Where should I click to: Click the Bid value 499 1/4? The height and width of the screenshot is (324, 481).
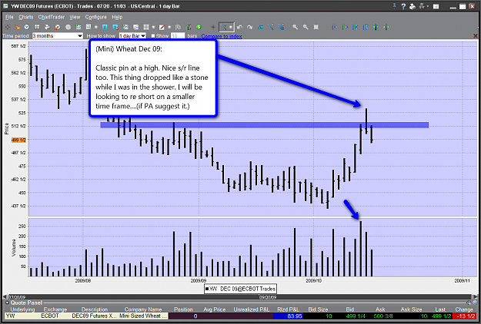coord(355,316)
